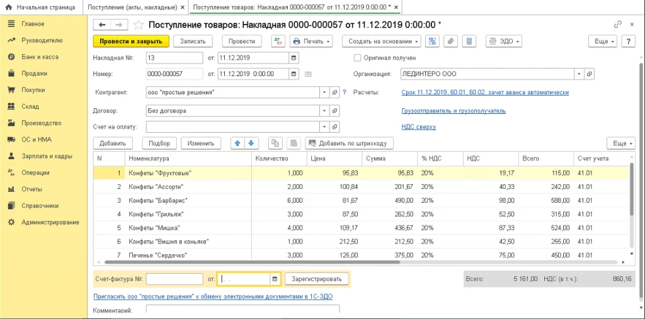Open the НДС сверху link

[x=419, y=127]
